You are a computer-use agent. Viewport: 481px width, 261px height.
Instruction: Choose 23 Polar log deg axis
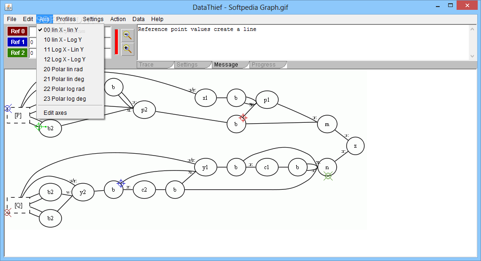(70, 98)
